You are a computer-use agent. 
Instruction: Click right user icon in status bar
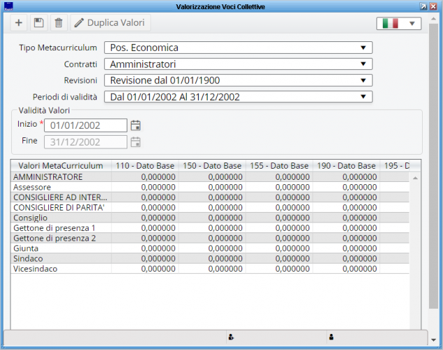click(x=331, y=337)
